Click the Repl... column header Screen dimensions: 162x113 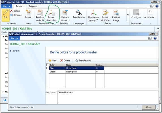pos(100,65)
